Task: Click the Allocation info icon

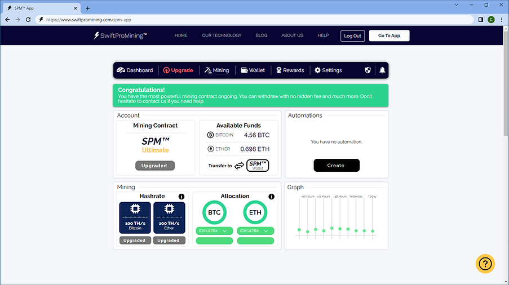Action: click(271, 197)
